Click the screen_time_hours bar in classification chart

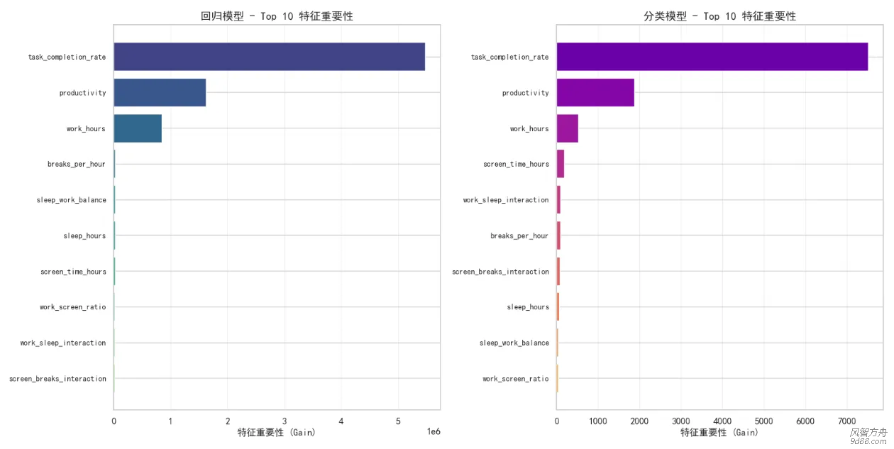[x=560, y=164]
